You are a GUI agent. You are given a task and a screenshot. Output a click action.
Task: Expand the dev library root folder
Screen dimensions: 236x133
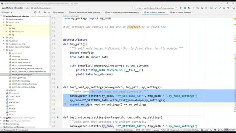[7, 31]
